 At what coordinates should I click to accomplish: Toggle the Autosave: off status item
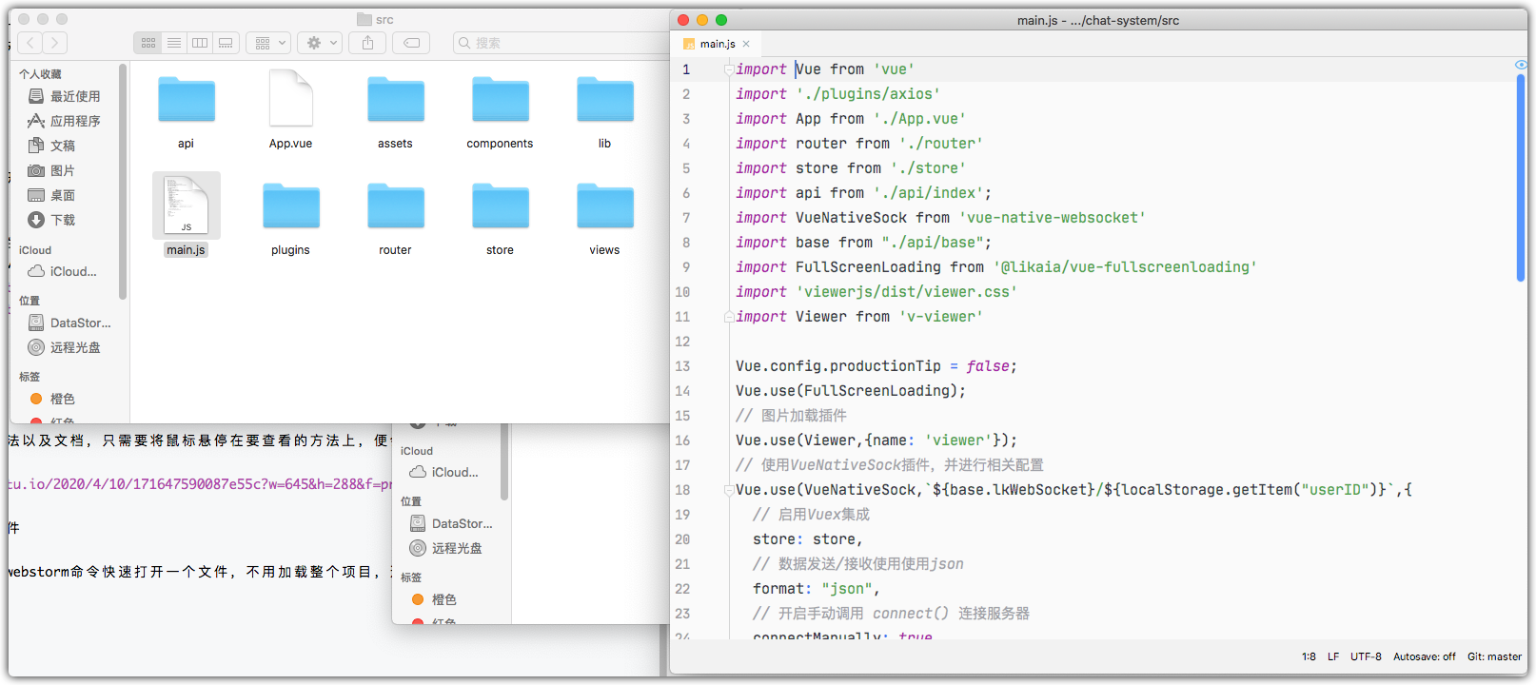pyautogui.click(x=1425, y=656)
